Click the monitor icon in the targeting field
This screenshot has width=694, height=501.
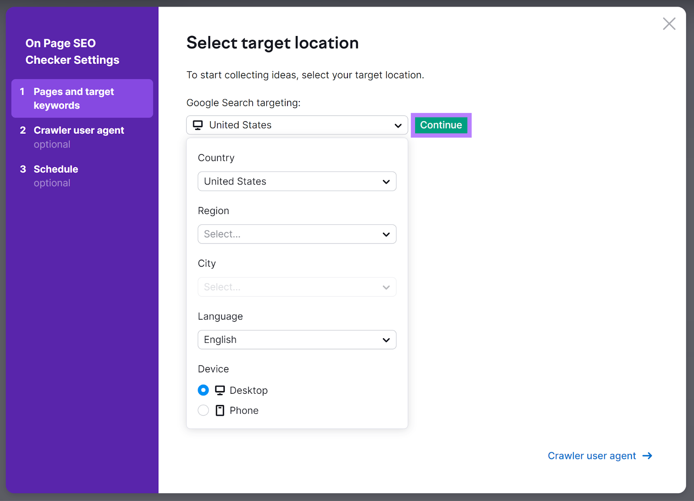pyautogui.click(x=198, y=125)
